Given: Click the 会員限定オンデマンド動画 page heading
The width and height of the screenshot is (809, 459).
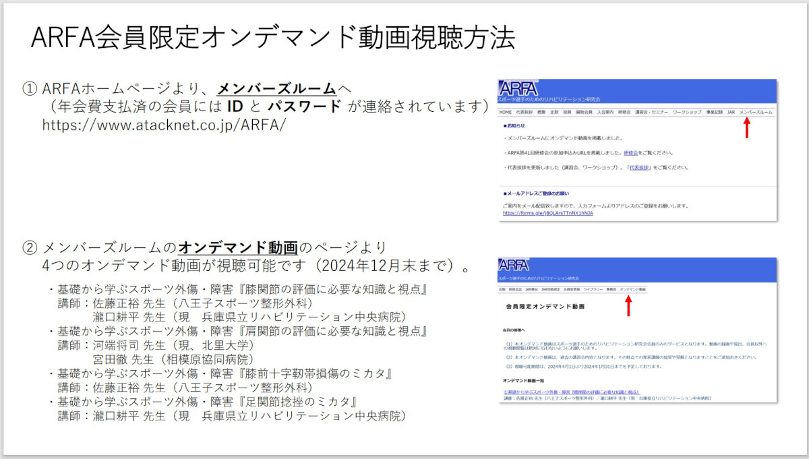Looking at the screenshot, I should coord(545,306).
